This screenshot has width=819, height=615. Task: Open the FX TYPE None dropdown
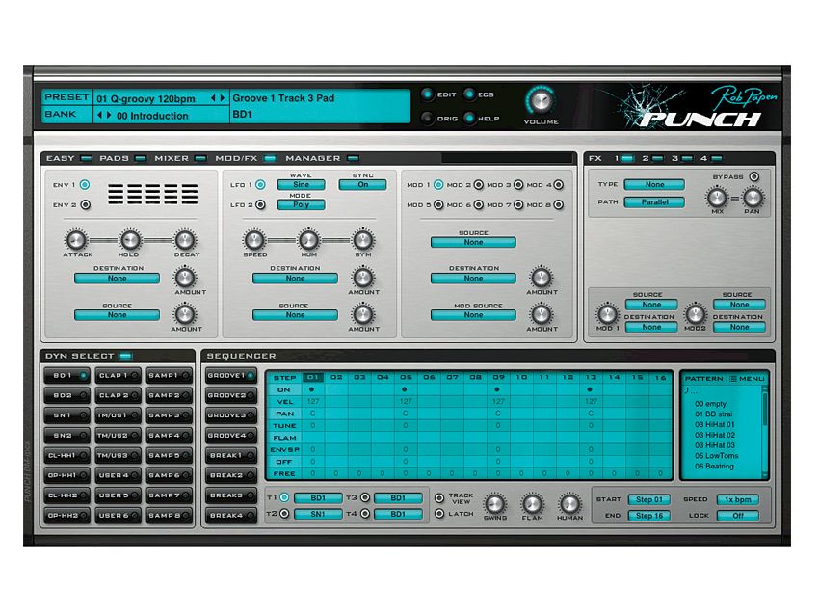(x=654, y=185)
